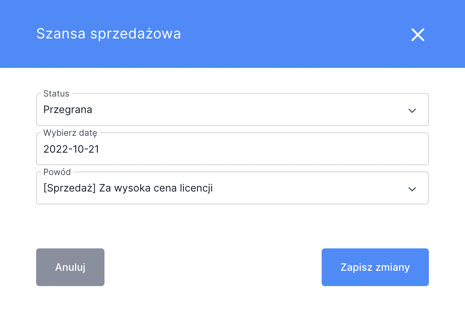Click the Status field label
Viewport: 465px width, 310px height.
(x=56, y=94)
